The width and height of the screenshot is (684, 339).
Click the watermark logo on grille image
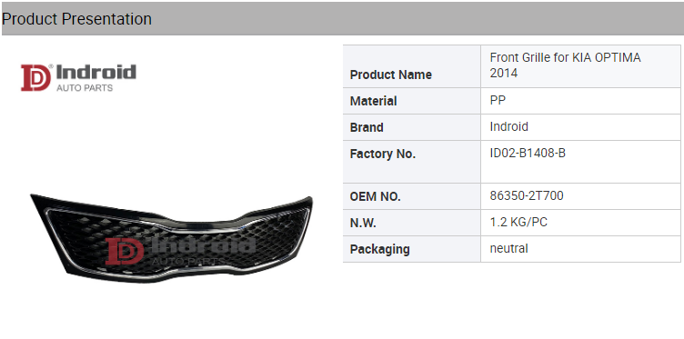[180, 252]
